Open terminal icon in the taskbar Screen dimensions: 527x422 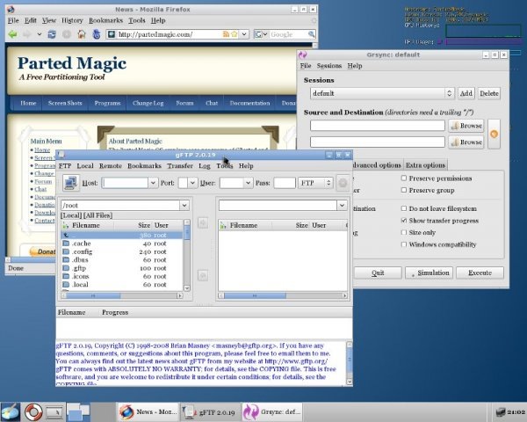pos(54,412)
